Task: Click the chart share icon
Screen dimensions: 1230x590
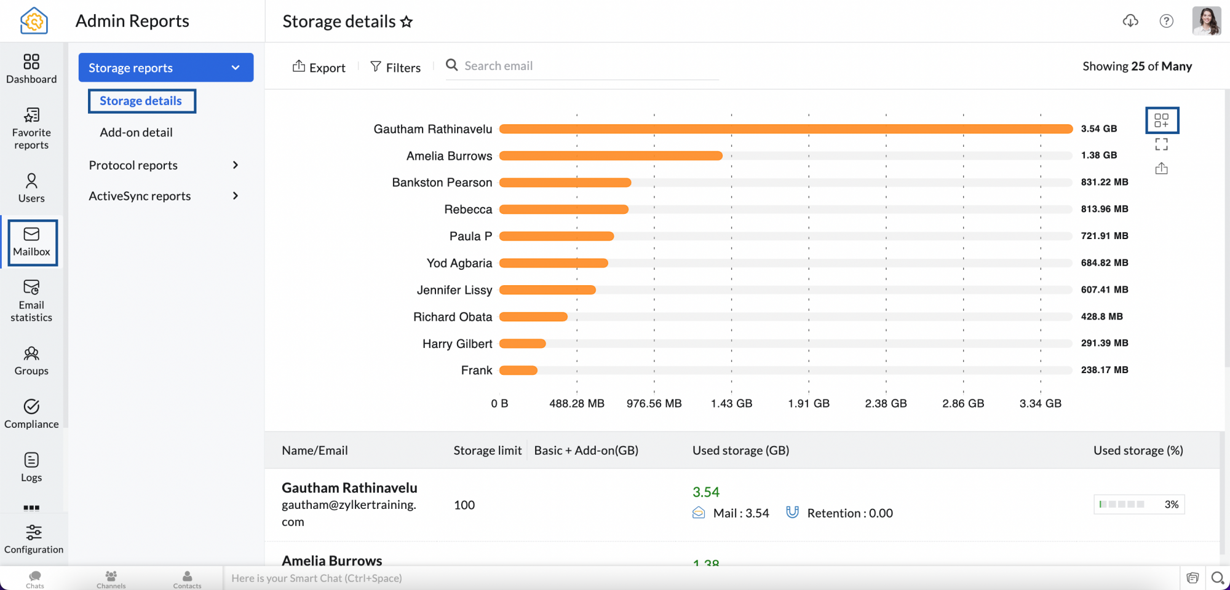Action: click(x=1161, y=168)
